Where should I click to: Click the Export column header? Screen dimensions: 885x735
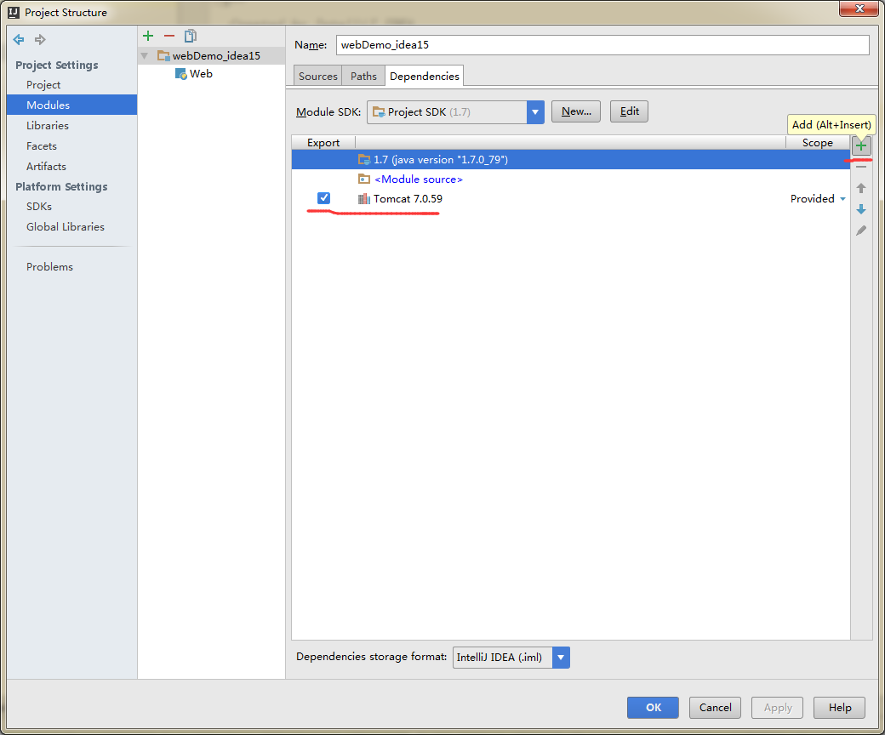point(323,143)
